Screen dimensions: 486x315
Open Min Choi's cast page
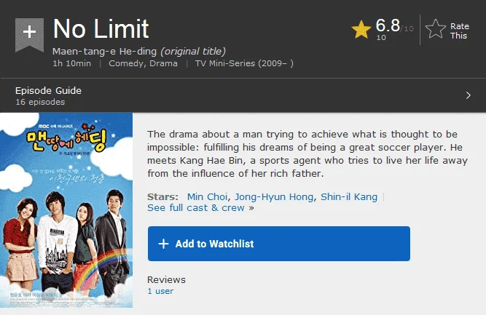tap(207, 197)
